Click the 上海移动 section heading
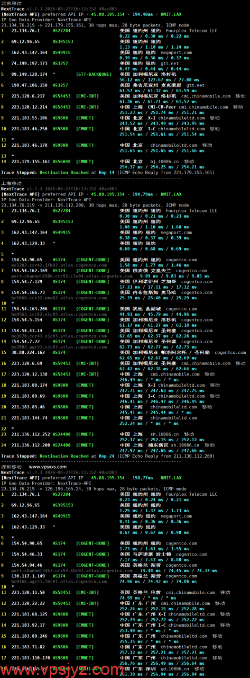The image size is (250, 678). [x=12, y=183]
